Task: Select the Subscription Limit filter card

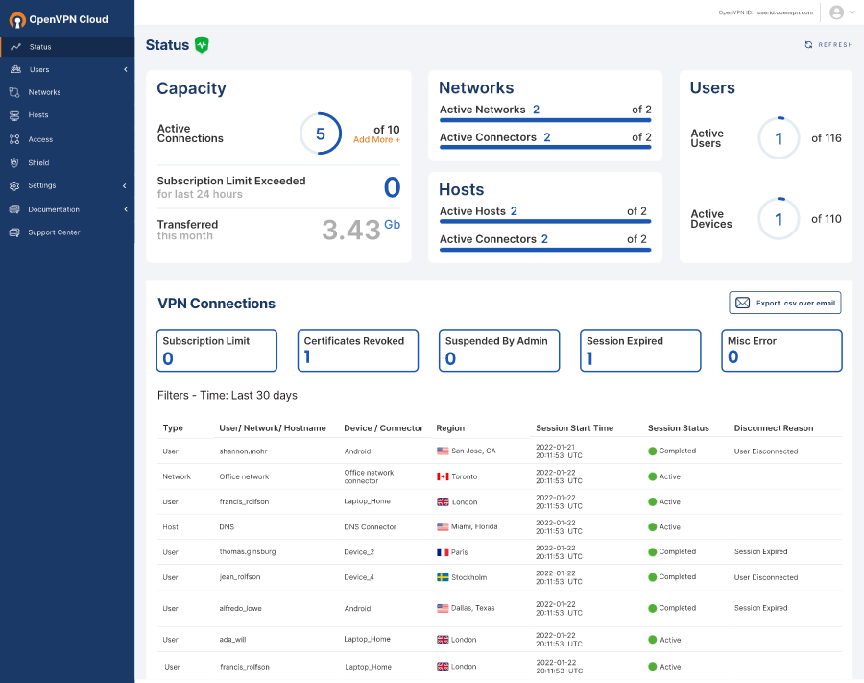Action: tap(217, 351)
